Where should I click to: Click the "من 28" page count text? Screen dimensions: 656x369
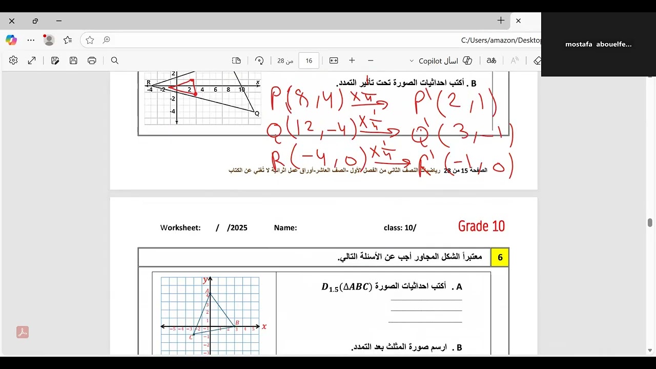pos(285,60)
